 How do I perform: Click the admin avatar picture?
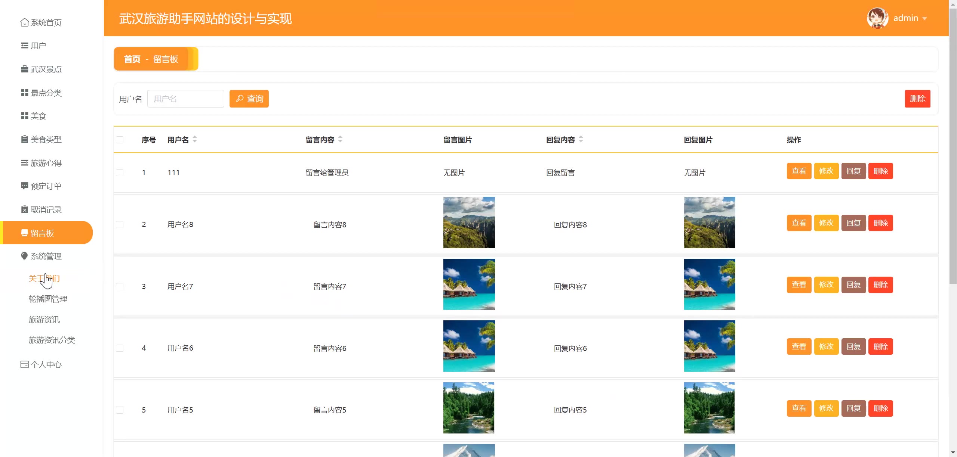point(877,18)
